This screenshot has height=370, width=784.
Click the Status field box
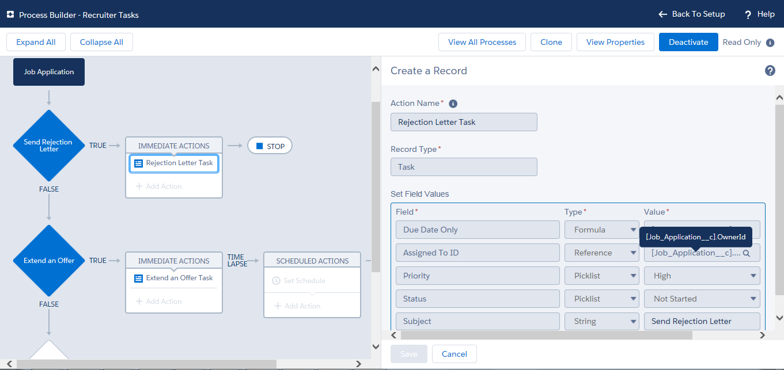478,299
